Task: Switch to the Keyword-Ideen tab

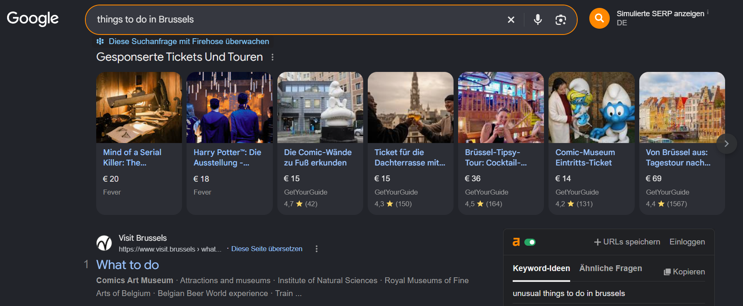Action: 541,269
